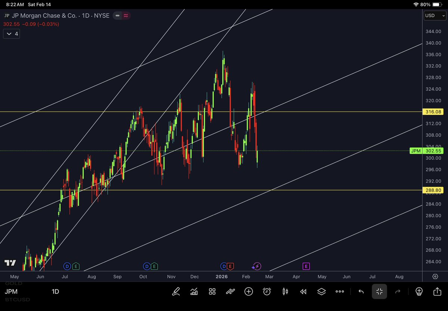Select the 288.80 horizontal line label
The width and height of the screenshot is (448, 311).
pyautogui.click(x=433, y=190)
